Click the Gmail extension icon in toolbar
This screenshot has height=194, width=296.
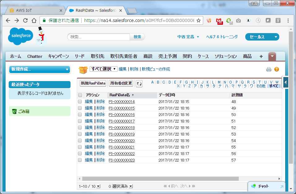(219, 21)
